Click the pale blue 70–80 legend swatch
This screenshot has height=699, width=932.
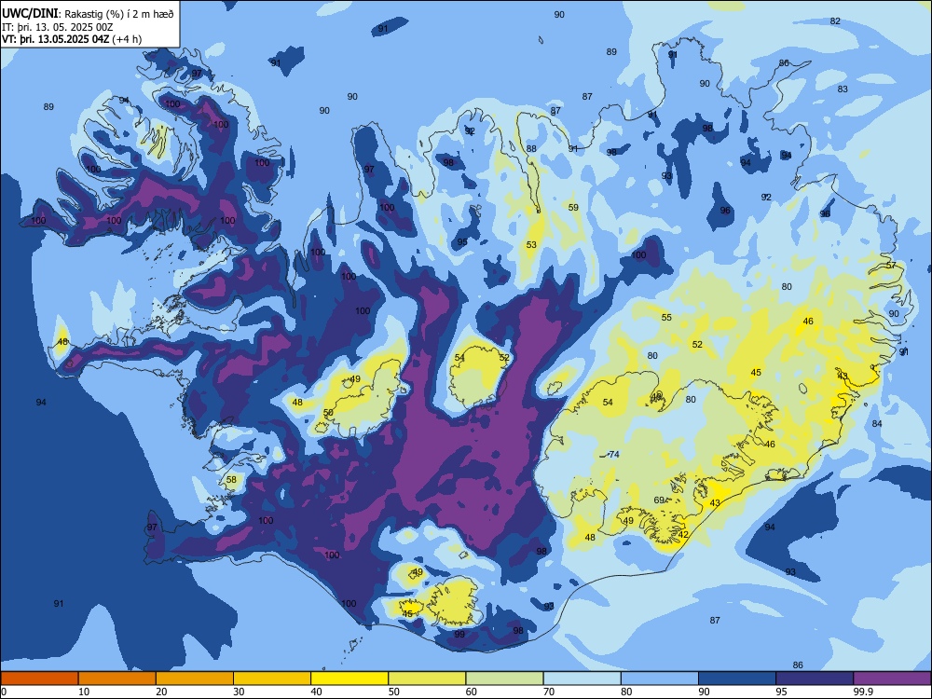pyautogui.click(x=582, y=678)
